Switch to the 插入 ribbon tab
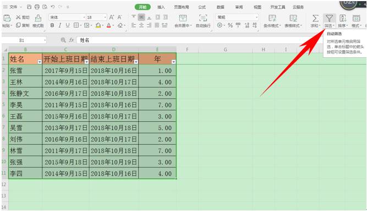367x211 pixels. point(161,7)
